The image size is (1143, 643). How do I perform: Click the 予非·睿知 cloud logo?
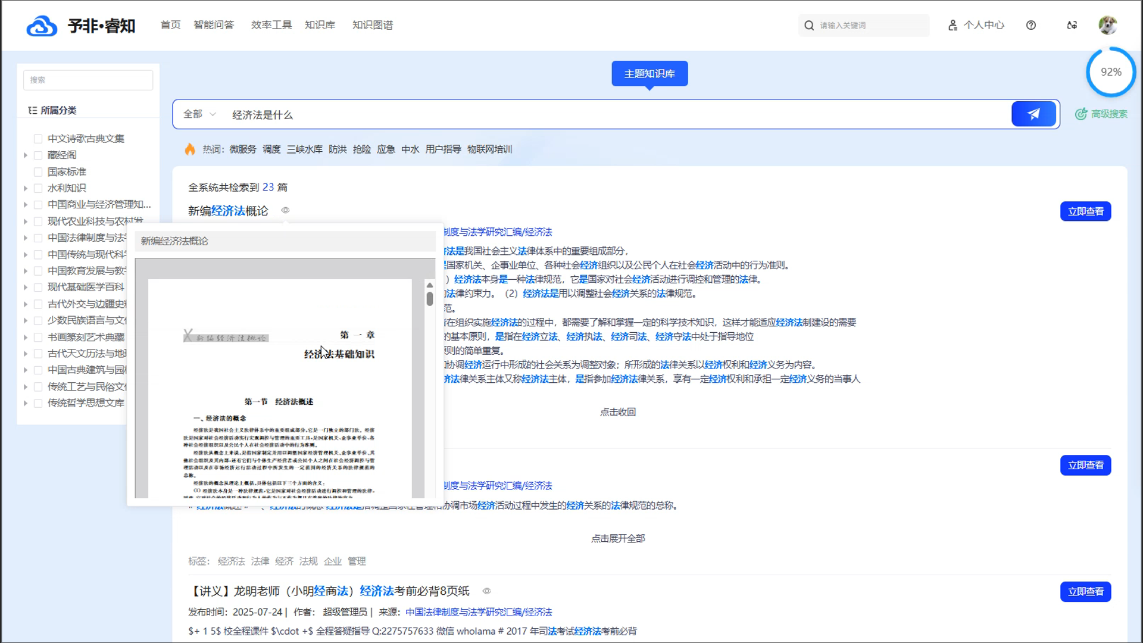42,26
